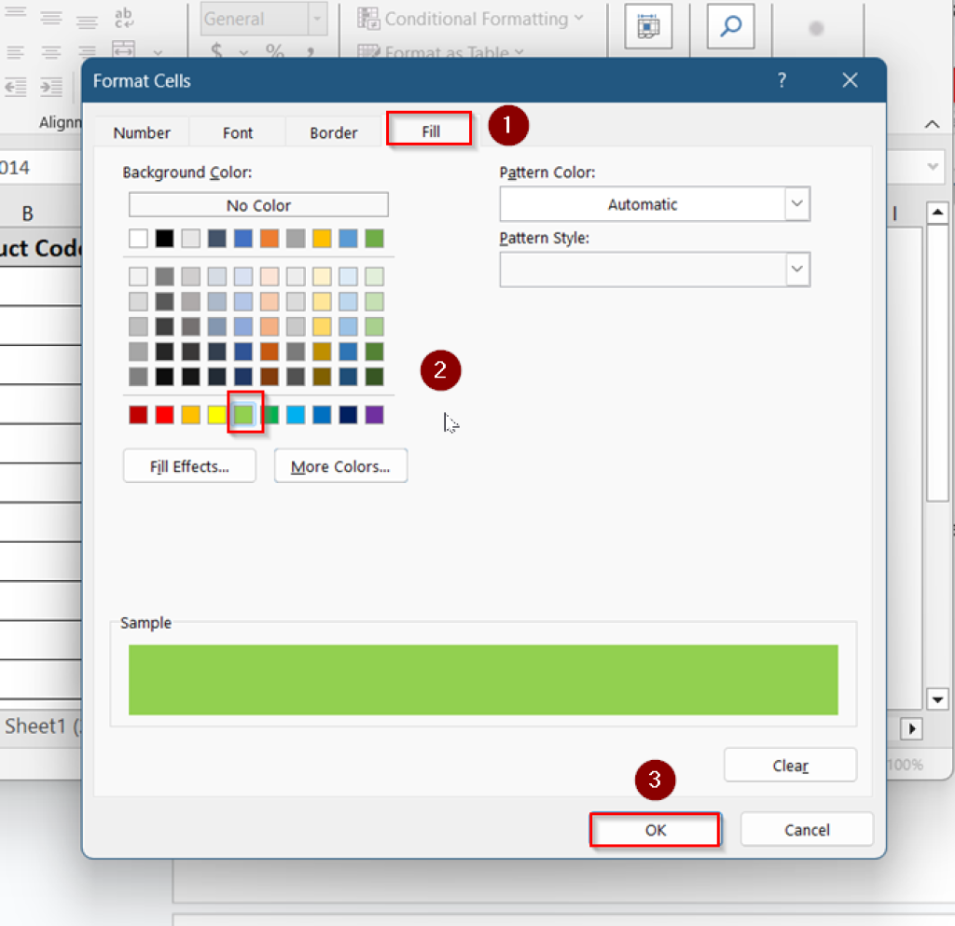955x926 pixels.
Task: Click the Format Cells help question mark
Action: click(x=782, y=81)
